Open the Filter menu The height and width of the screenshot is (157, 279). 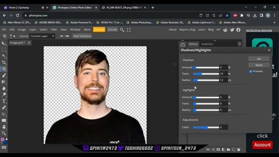point(54,30)
